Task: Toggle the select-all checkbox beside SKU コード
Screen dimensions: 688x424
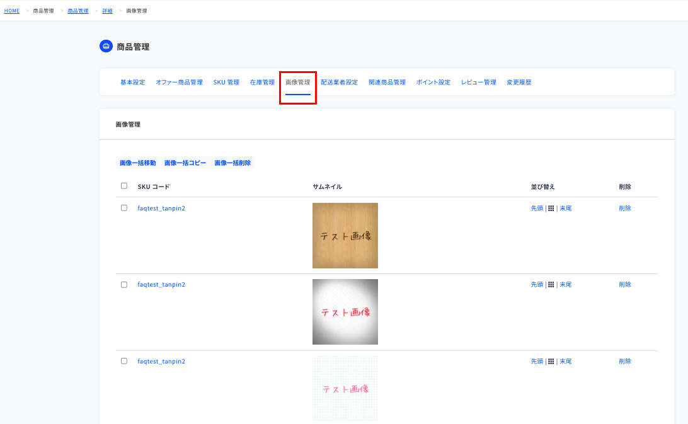Action: [124, 186]
